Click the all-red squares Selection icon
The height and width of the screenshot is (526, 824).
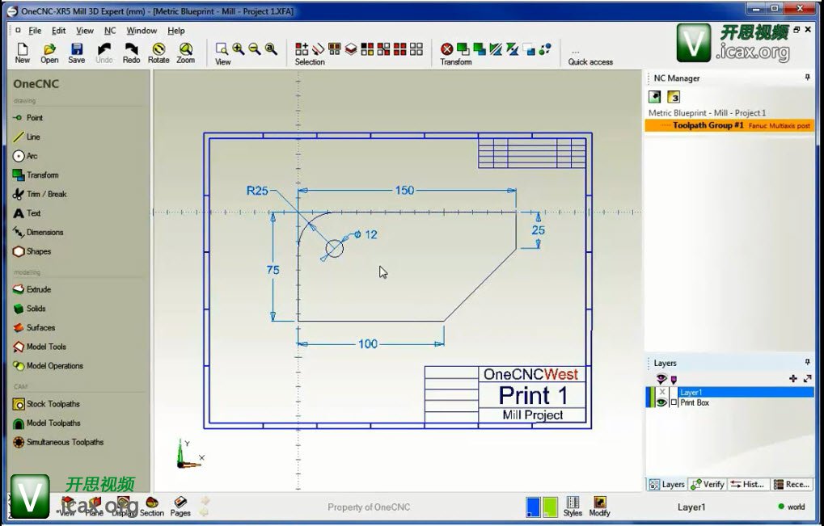[x=400, y=48]
